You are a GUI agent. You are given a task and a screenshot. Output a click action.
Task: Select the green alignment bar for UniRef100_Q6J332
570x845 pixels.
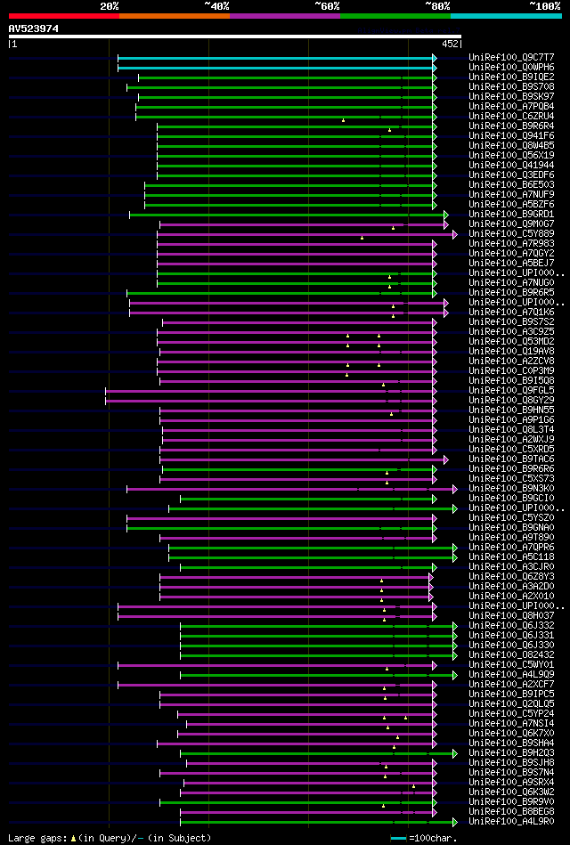pos(319,626)
